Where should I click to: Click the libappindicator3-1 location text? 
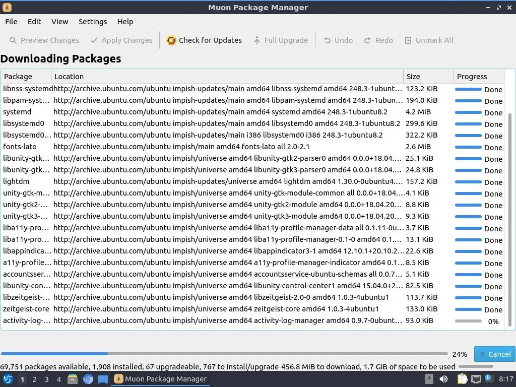(229, 251)
